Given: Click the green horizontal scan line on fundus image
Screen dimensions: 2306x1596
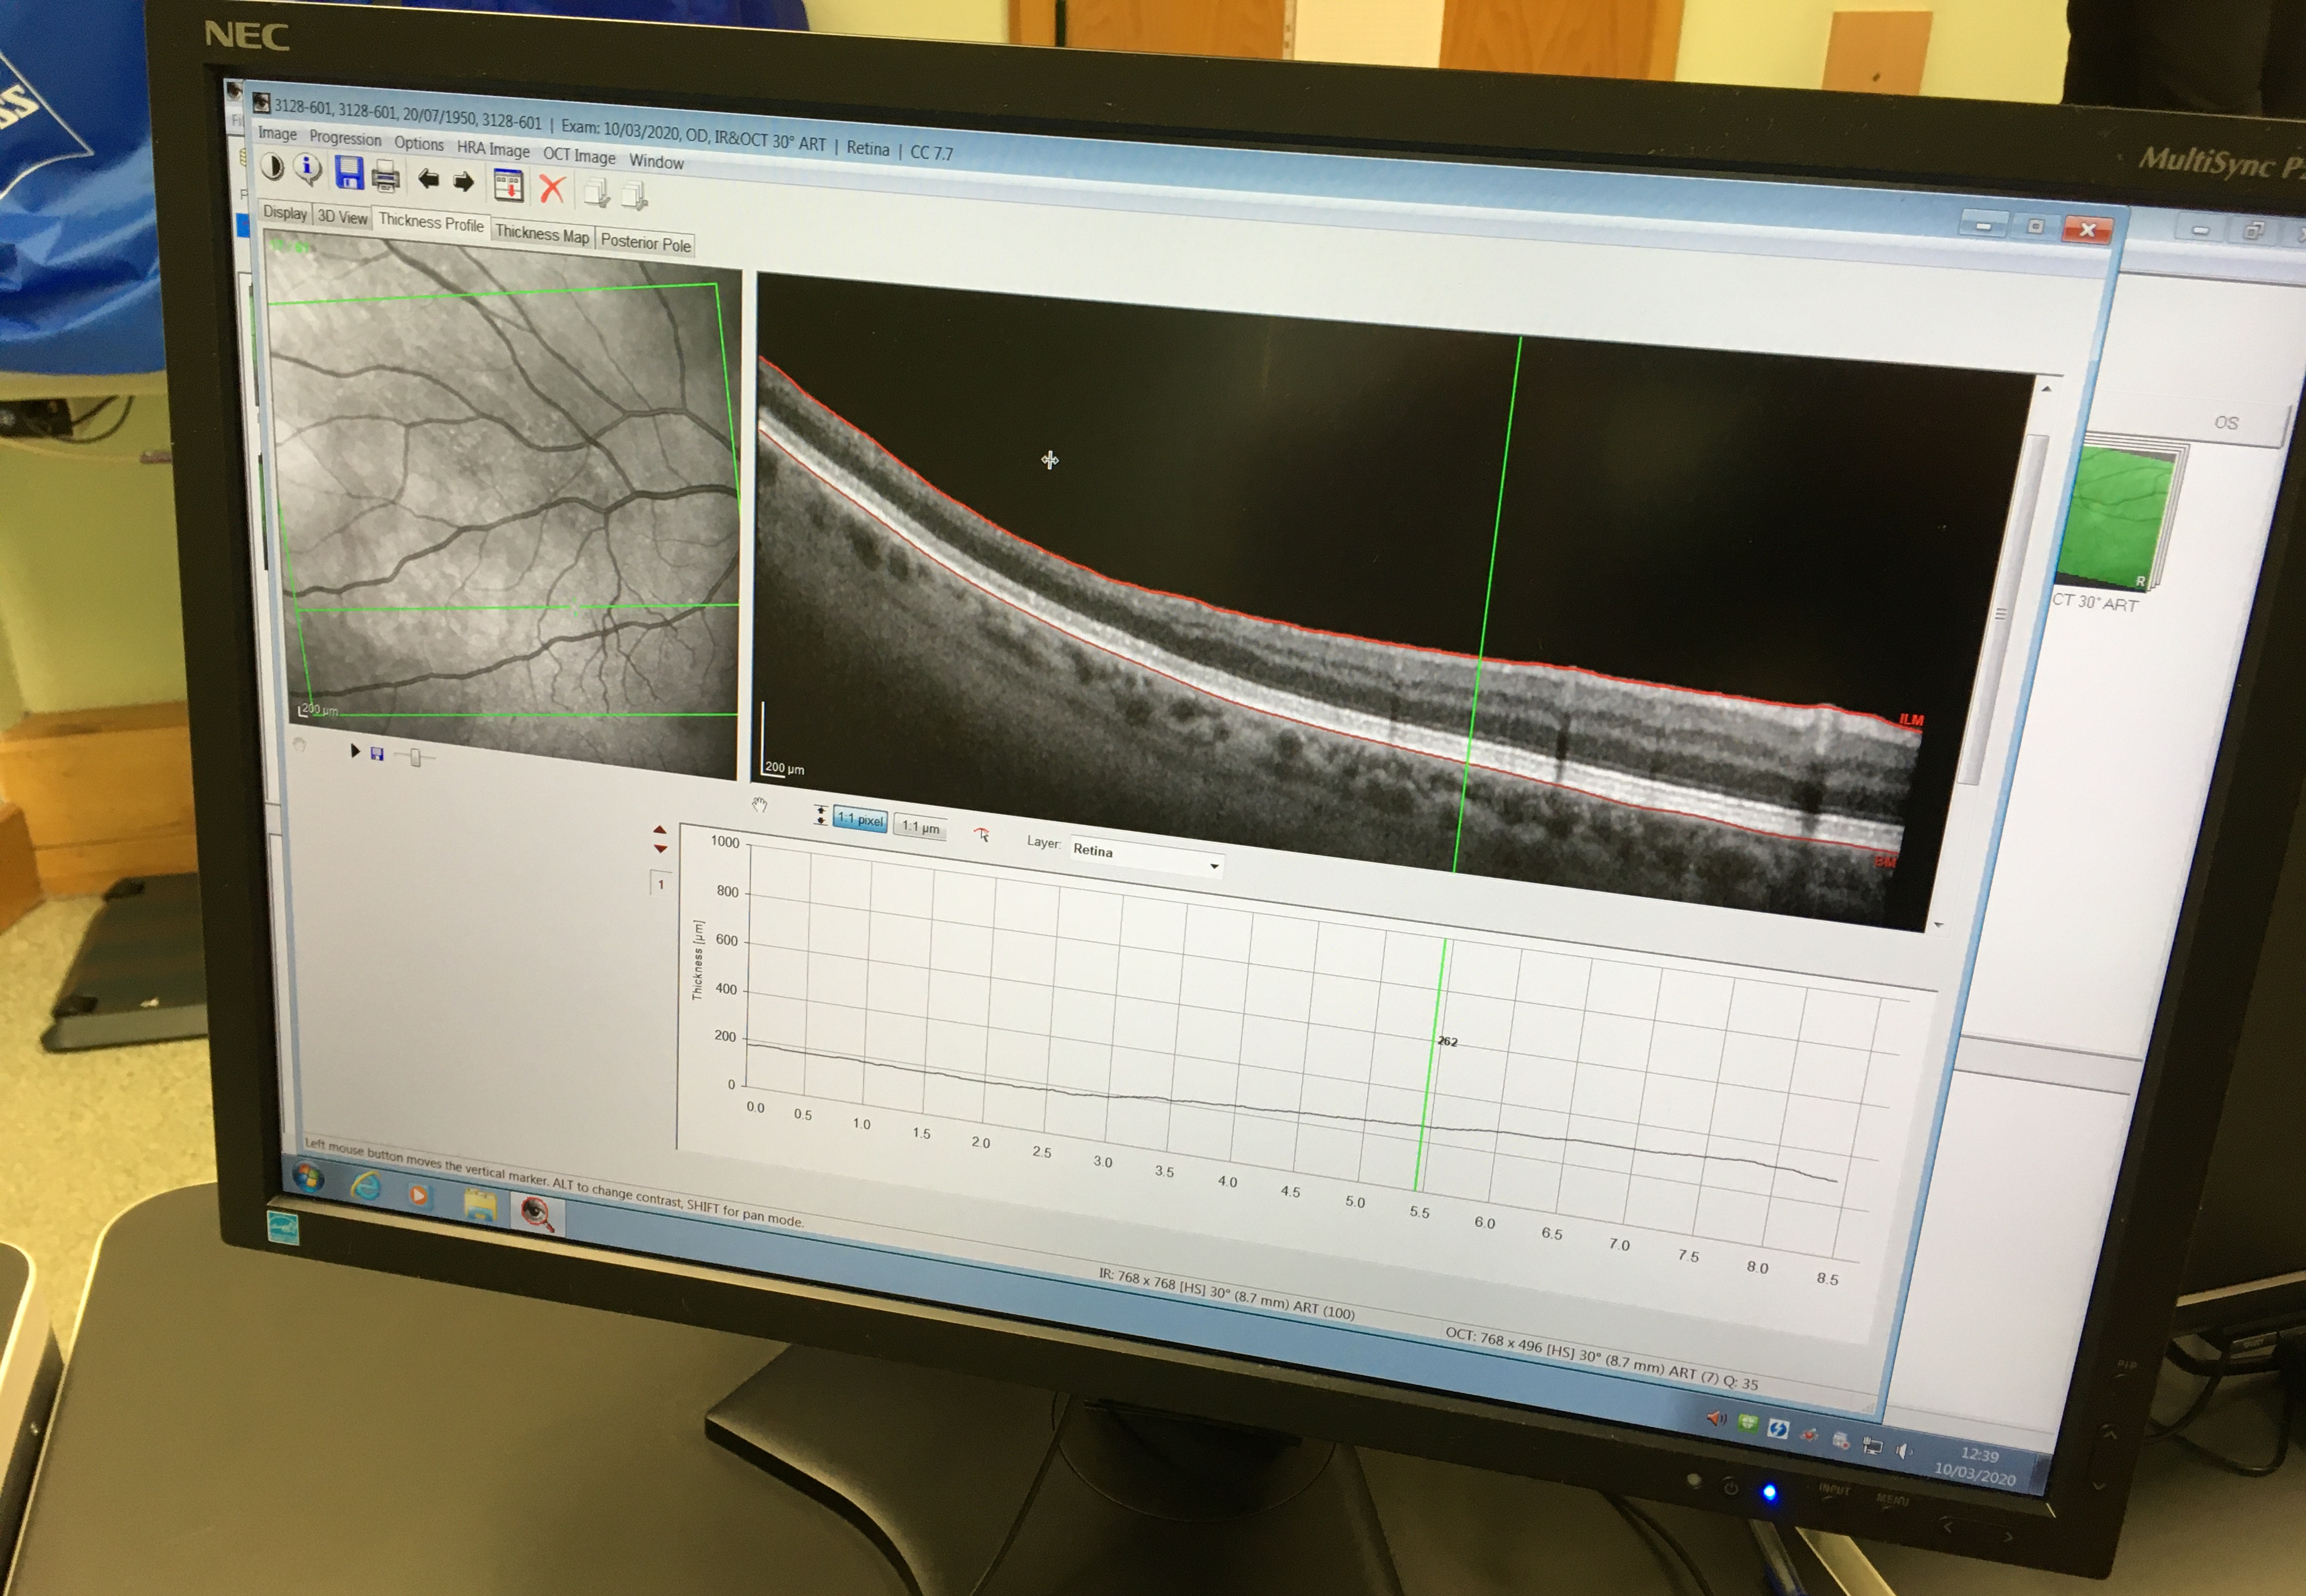Looking at the screenshot, I should 518,606.
